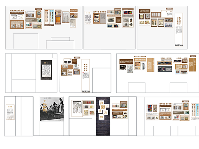Select the brown panel numbered 7

(x=64, y=73)
